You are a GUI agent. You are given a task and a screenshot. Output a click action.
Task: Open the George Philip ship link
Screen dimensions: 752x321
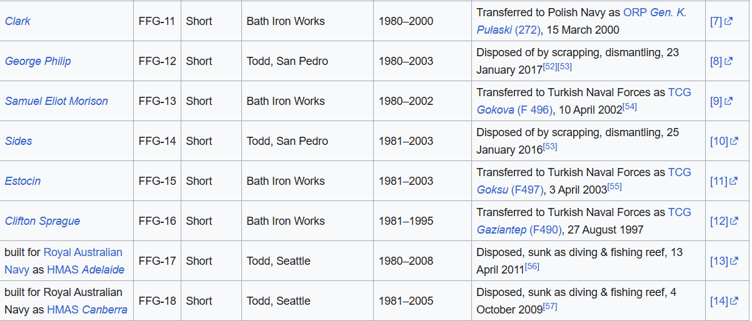[x=38, y=61]
